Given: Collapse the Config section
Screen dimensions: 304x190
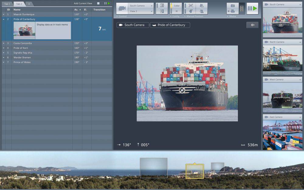Looking at the screenshot, I should pos(175,16).
